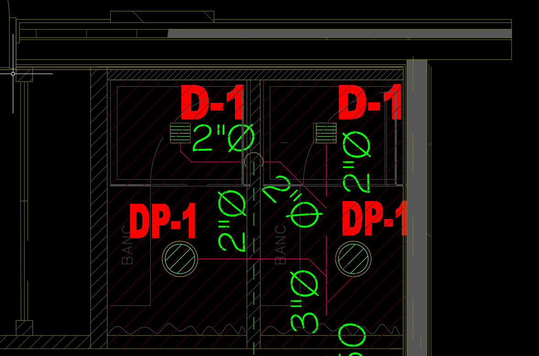This screenshot has width=539, height=356.
Task: Click the crosshair pickbox square
Action: point(13,74)
